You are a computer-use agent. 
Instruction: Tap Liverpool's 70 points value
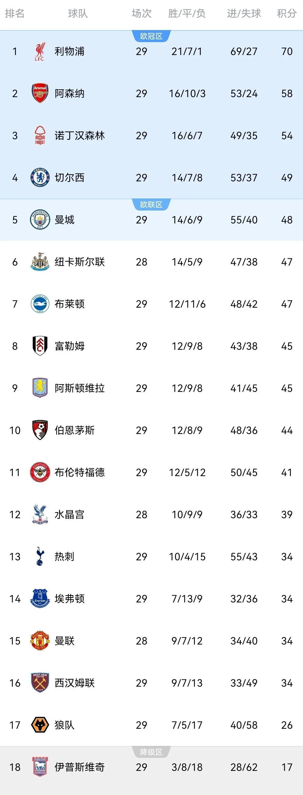(x=287, y=52)
